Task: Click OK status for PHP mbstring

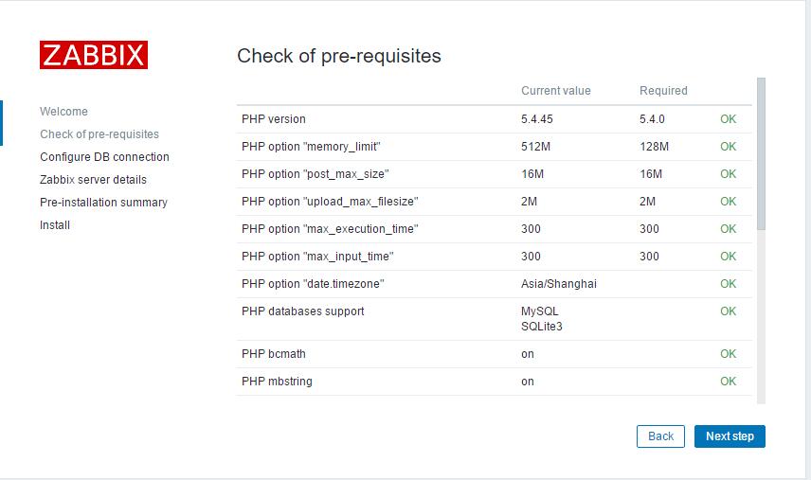Action: [x=728, y=382]
